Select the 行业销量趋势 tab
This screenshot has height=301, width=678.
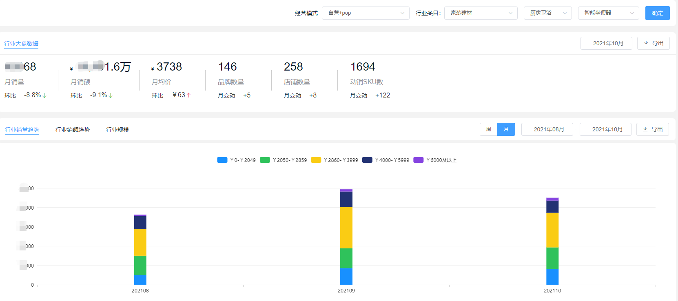click(x=22, y=130)
